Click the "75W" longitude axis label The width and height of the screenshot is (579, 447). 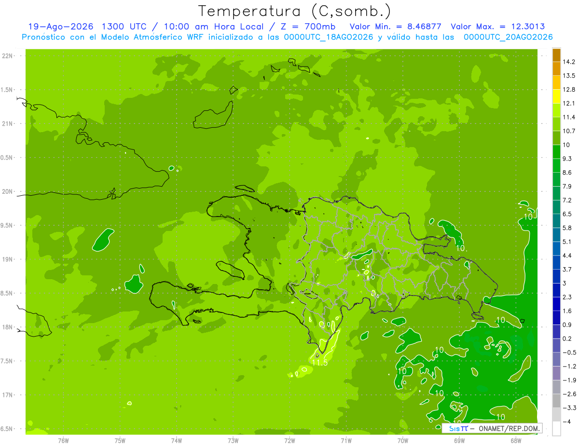click(x=120, y=440)
